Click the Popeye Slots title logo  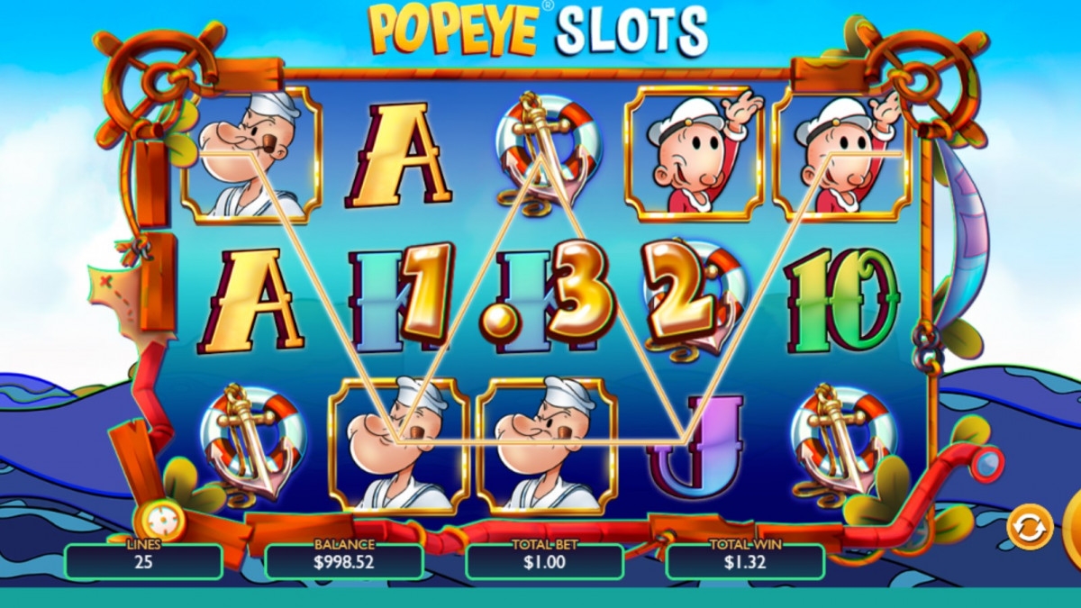pos(539,30)
